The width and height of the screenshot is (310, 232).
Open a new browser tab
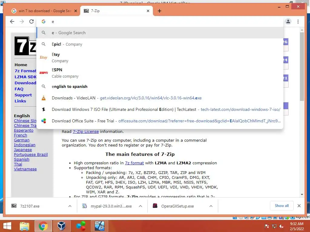point(160,11)
